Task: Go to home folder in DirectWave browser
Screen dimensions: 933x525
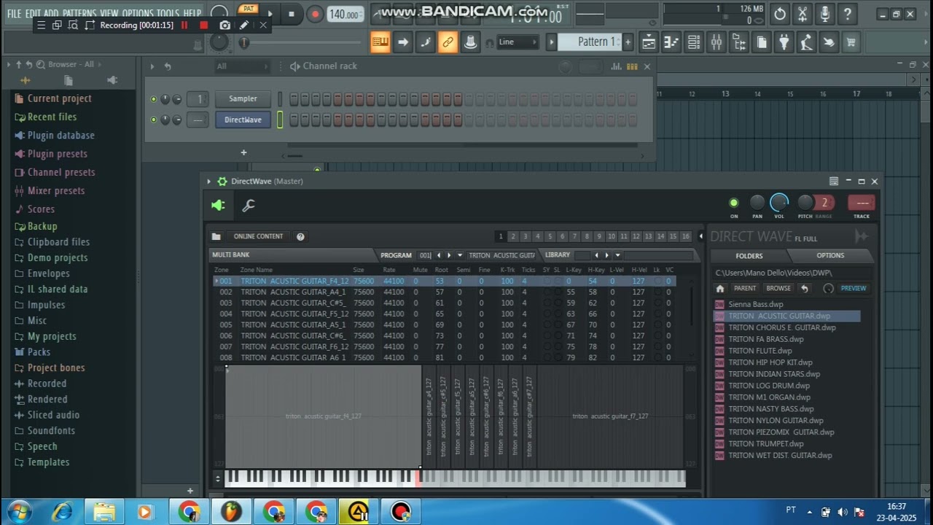Action: 720,288
